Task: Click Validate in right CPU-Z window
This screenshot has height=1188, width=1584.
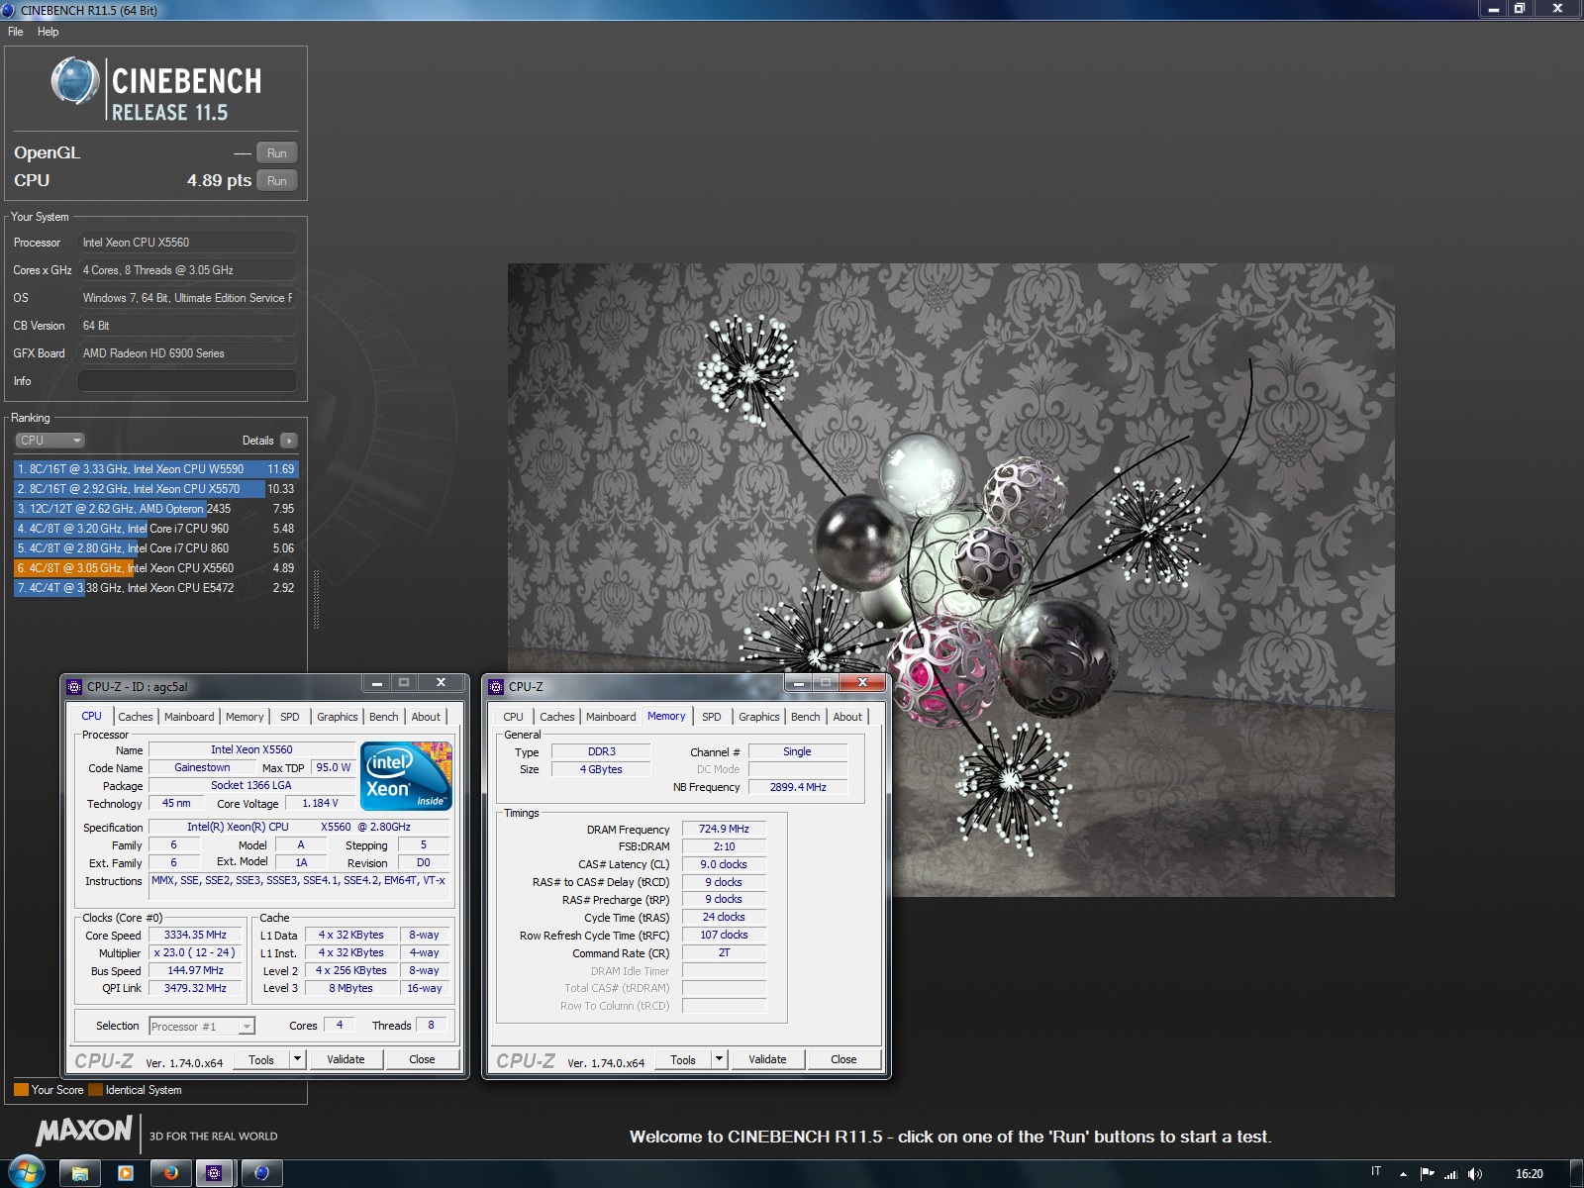Action: click(x=768, y=1059)
